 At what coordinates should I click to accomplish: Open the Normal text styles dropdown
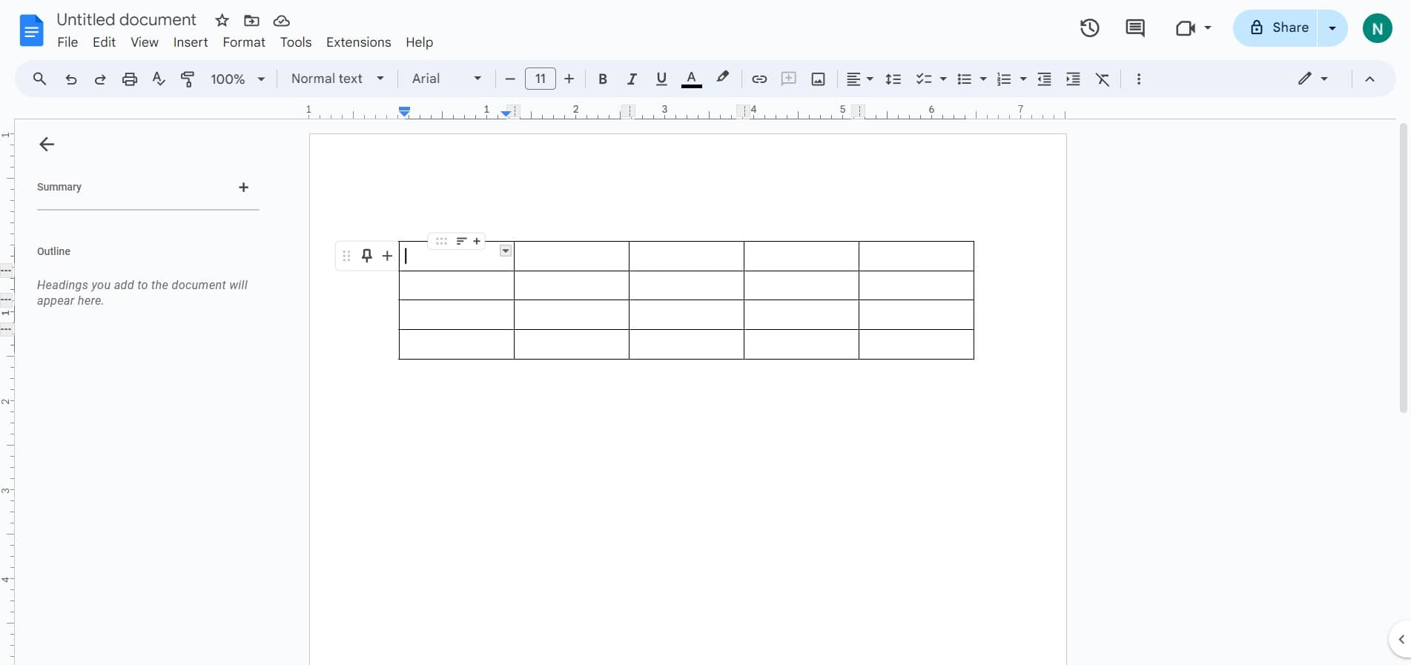pos(337,79)
